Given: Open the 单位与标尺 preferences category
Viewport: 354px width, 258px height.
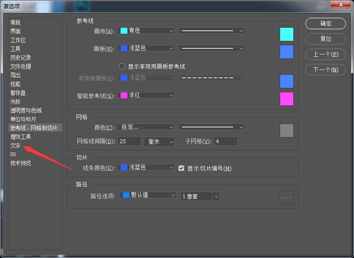Looking at the screenshot, I should [23, 120].
